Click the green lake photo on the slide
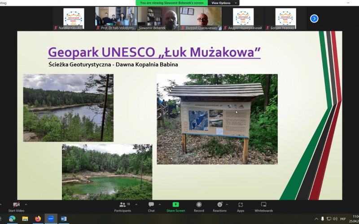The width and height of the screenshot is (359, 224). (107, 172)
